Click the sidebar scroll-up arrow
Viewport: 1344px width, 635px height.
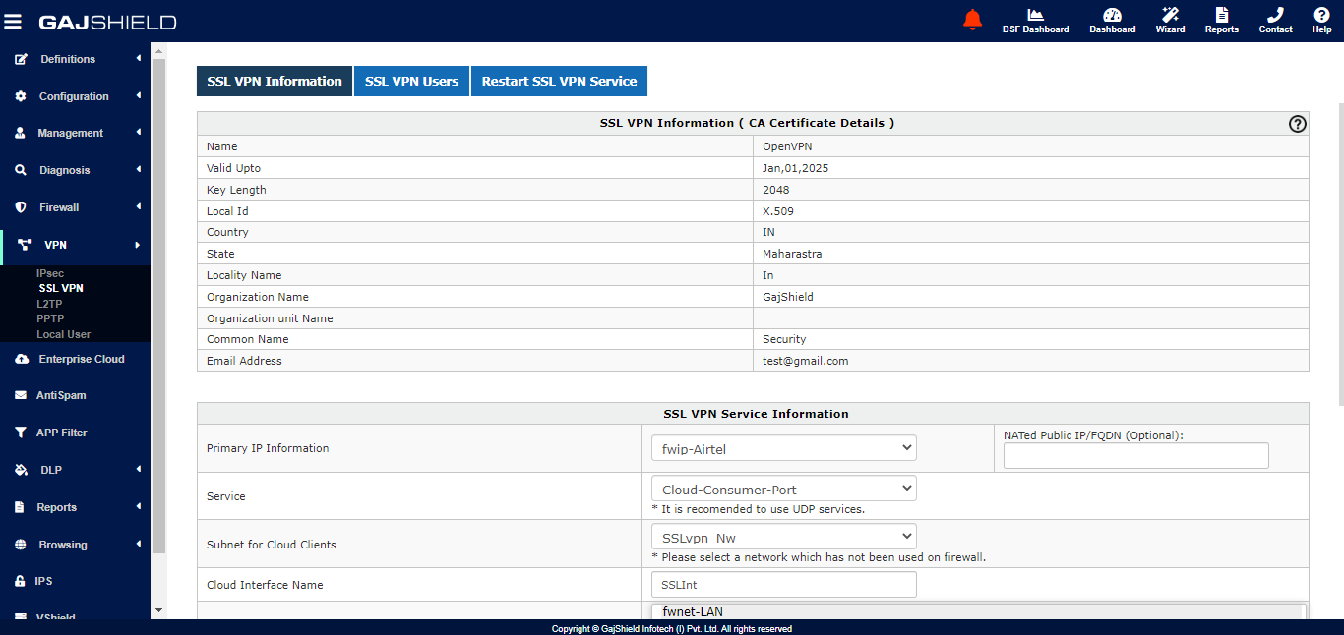158,49
